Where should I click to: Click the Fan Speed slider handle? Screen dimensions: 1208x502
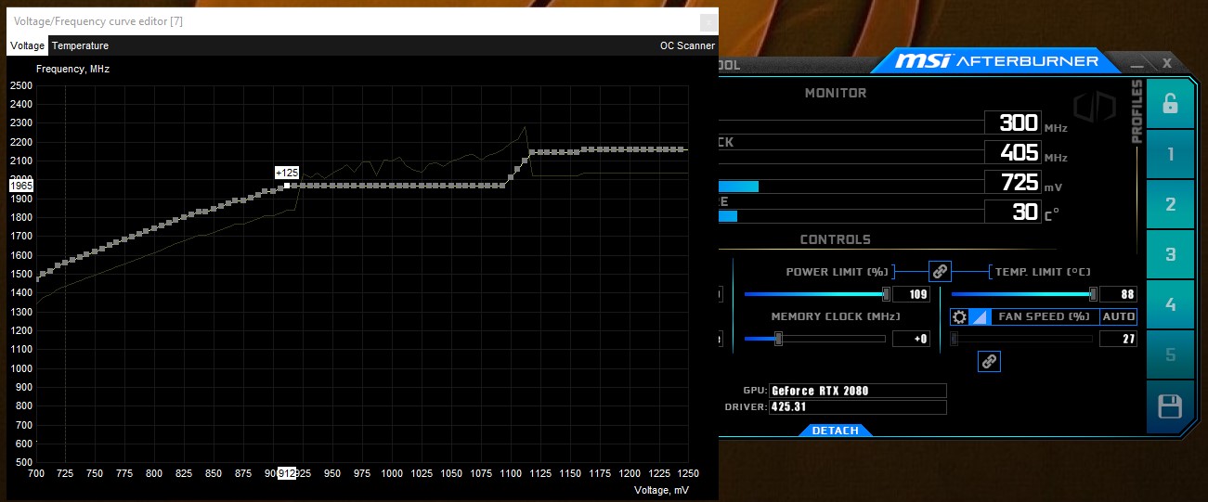(x=955, y=339)
